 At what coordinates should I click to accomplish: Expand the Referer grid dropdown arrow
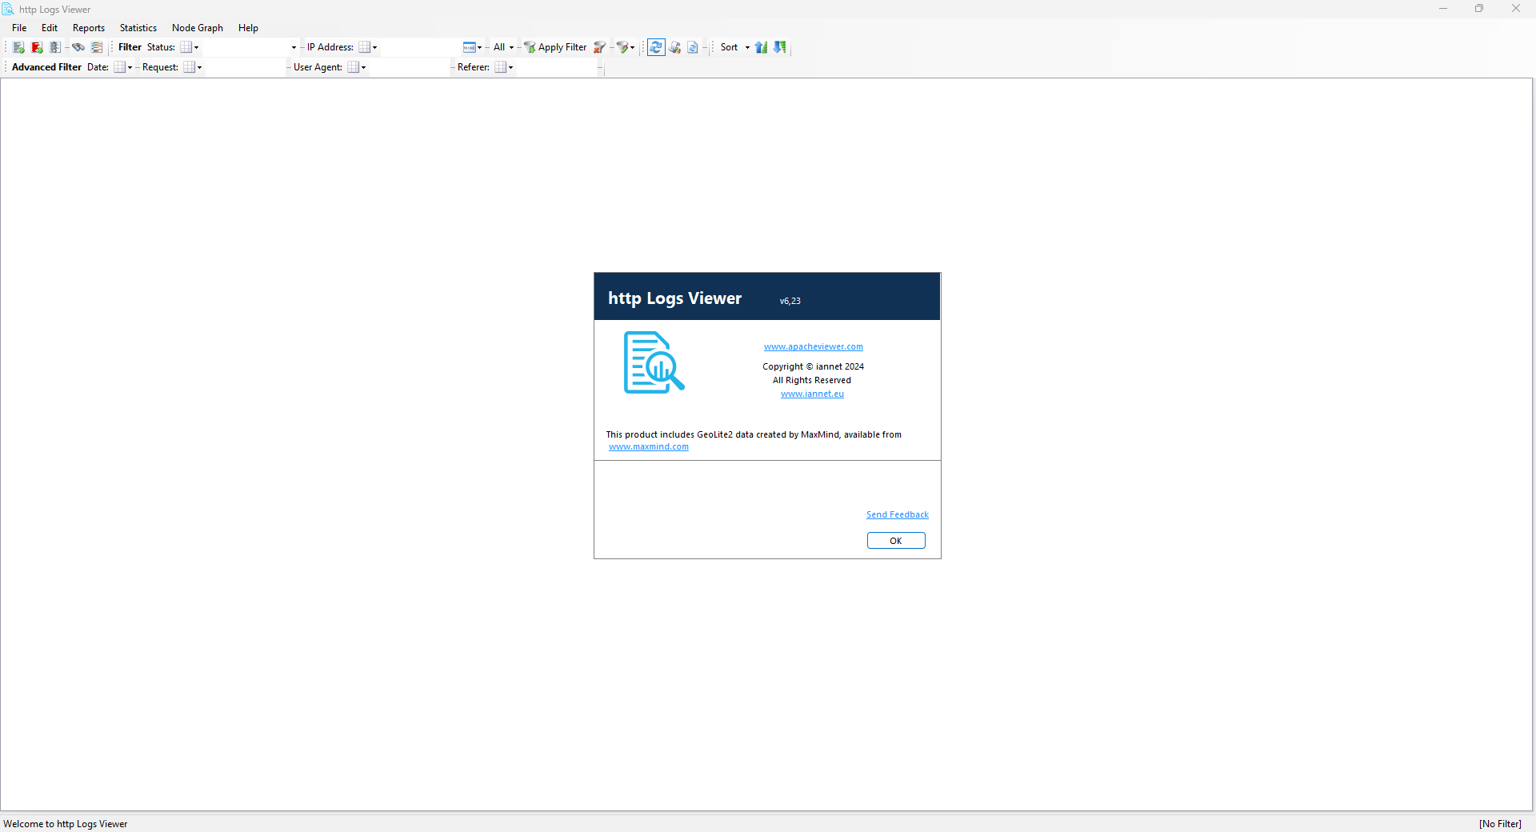coord(511,67)
